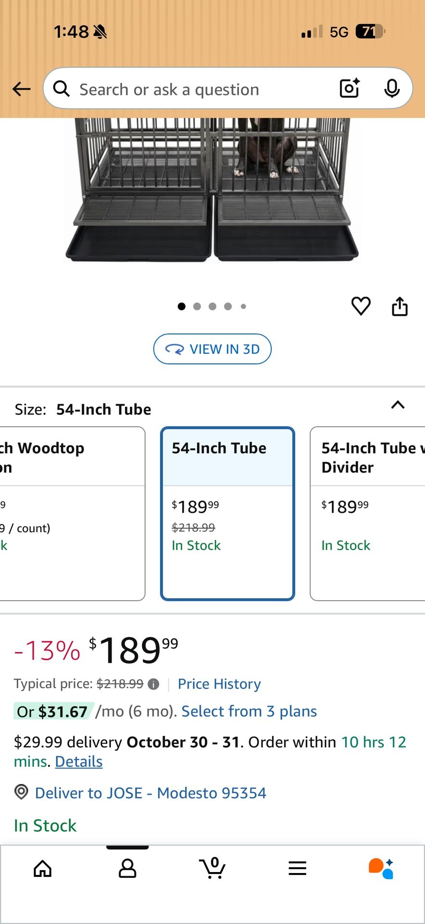Choose 54-Inch Tube with Divider option

(x=368, y=513)
